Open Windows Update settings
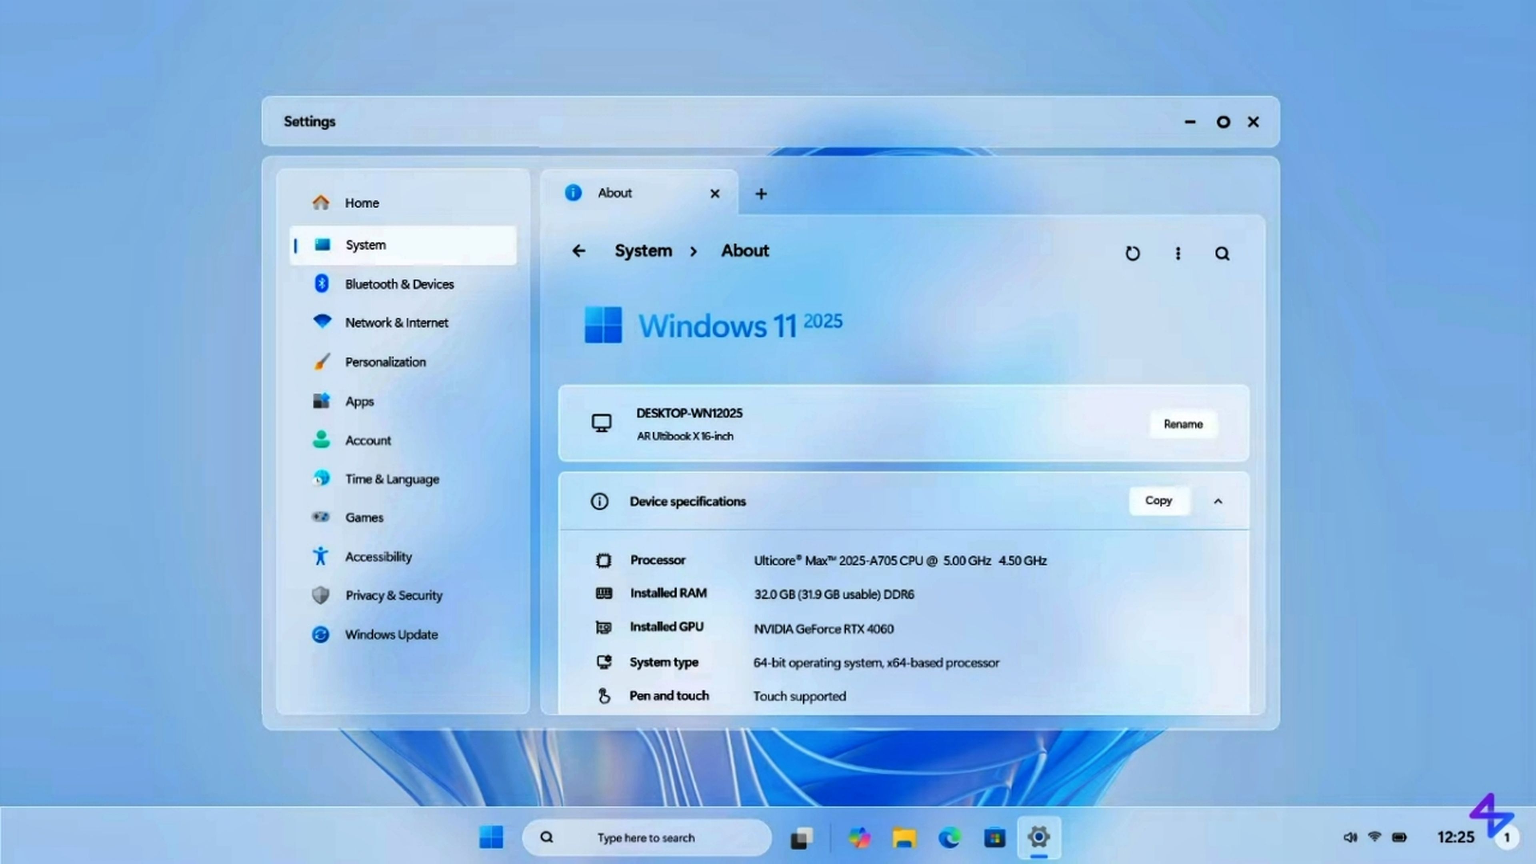Screen dimensions: 1536x864 tap(402, 634)
